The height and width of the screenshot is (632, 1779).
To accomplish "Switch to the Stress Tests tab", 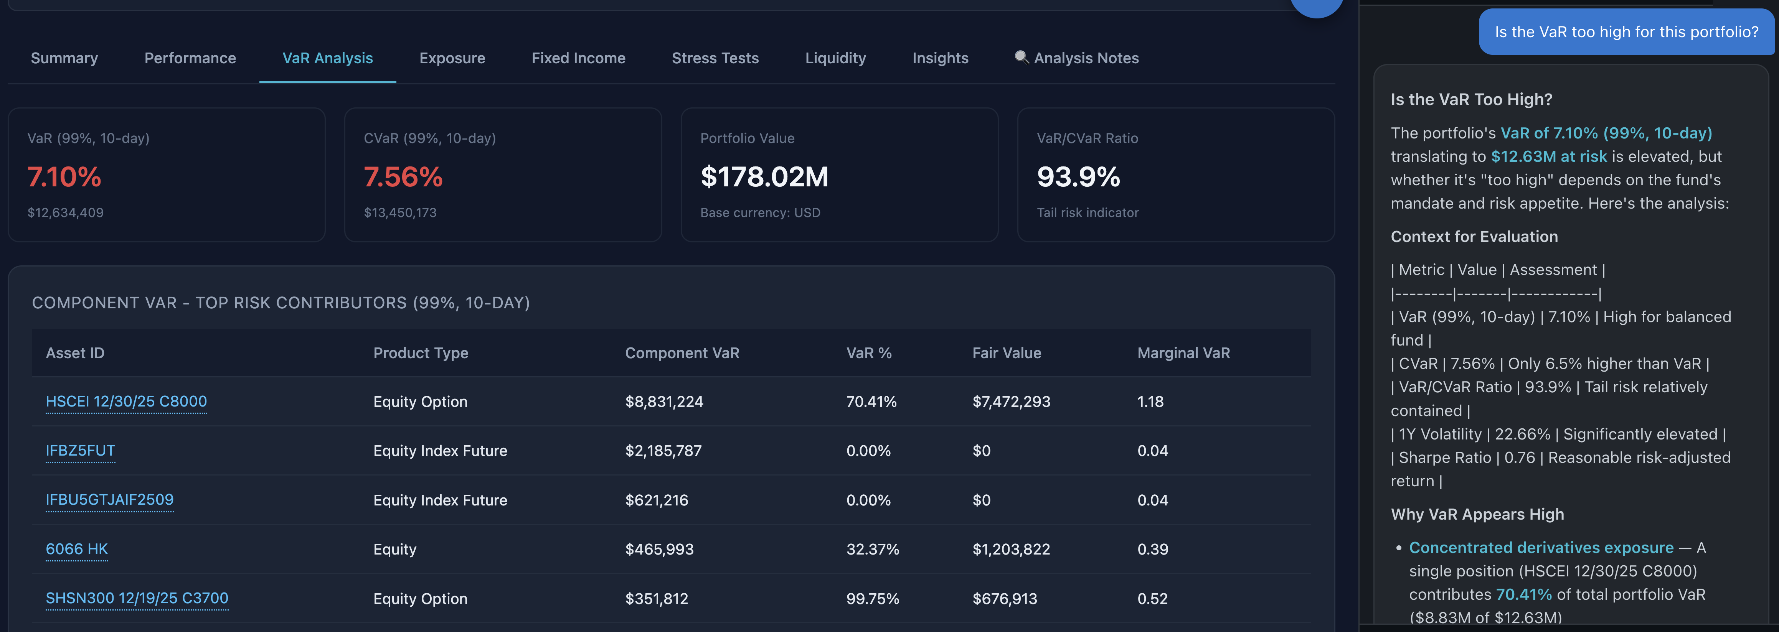I will click(x=715, y=58).
